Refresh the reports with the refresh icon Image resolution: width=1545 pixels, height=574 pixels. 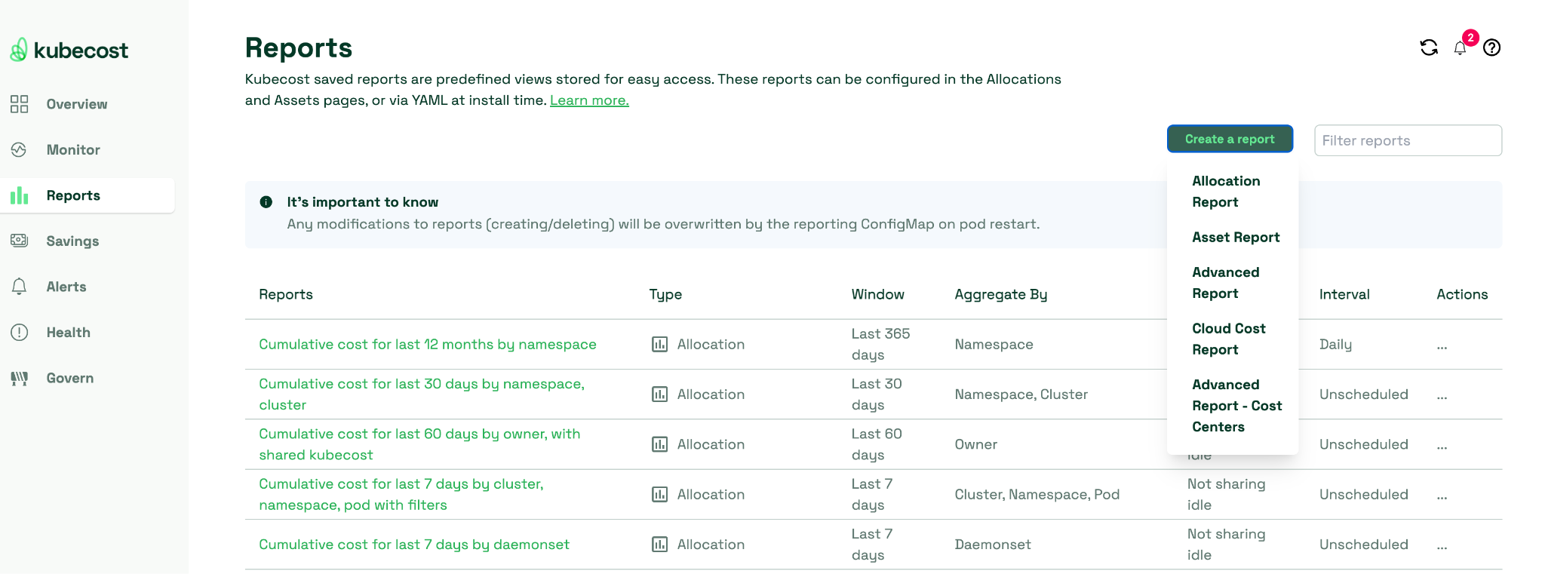(x=1429, y=48)
